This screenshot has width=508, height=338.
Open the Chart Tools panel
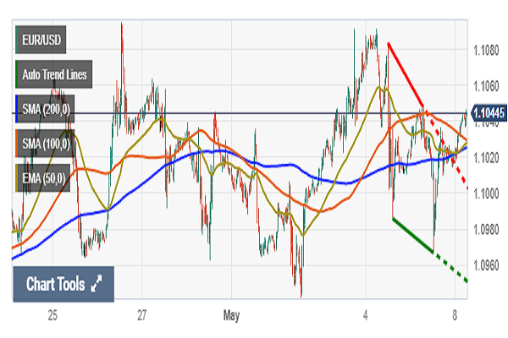pos(56,285)
